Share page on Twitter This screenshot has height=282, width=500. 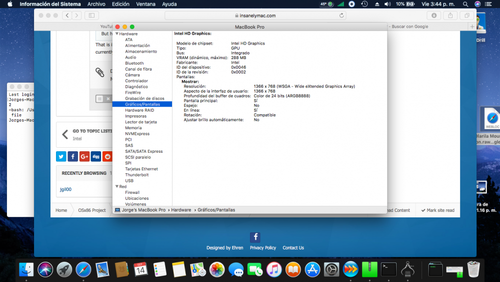click(61, 156)
